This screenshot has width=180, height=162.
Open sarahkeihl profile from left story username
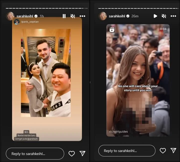[25, 16]
